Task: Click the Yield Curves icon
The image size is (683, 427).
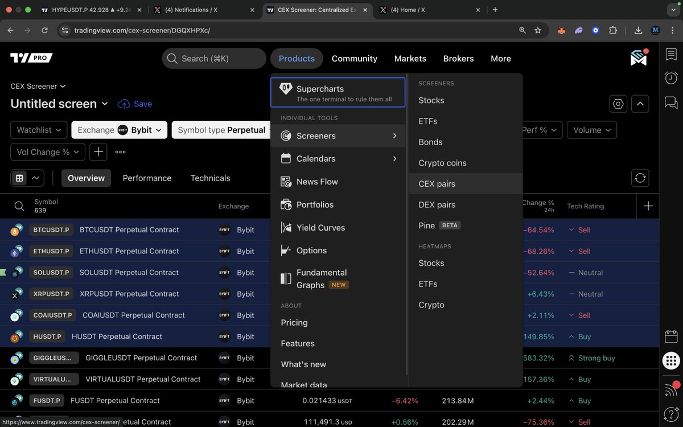Action: [286, 228]
